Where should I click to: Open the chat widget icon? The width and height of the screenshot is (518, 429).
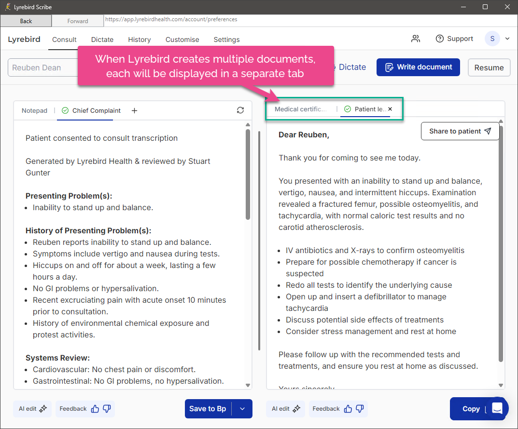click(498, 408)
